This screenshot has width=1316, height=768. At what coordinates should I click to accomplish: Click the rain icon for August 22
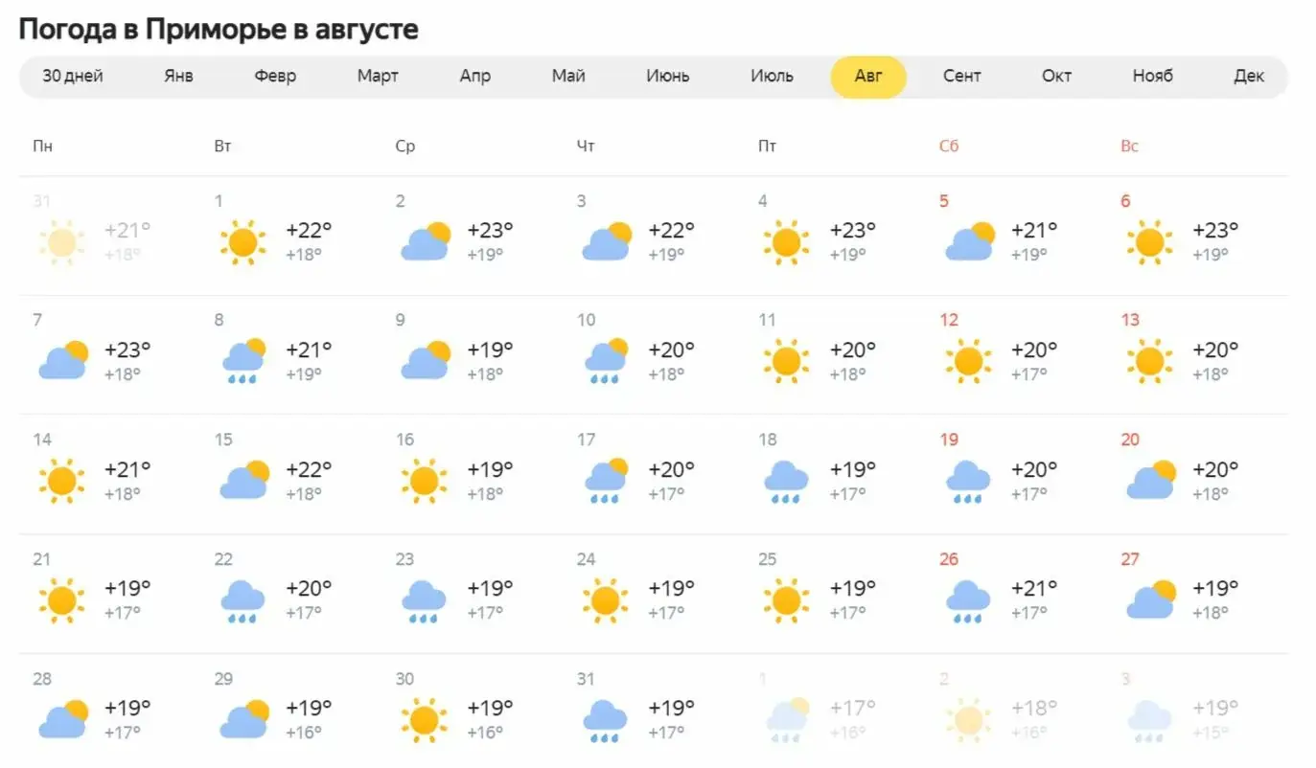[242, 601]
